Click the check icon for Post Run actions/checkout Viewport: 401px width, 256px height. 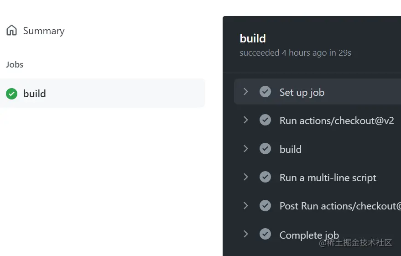(x=265, y=206)
